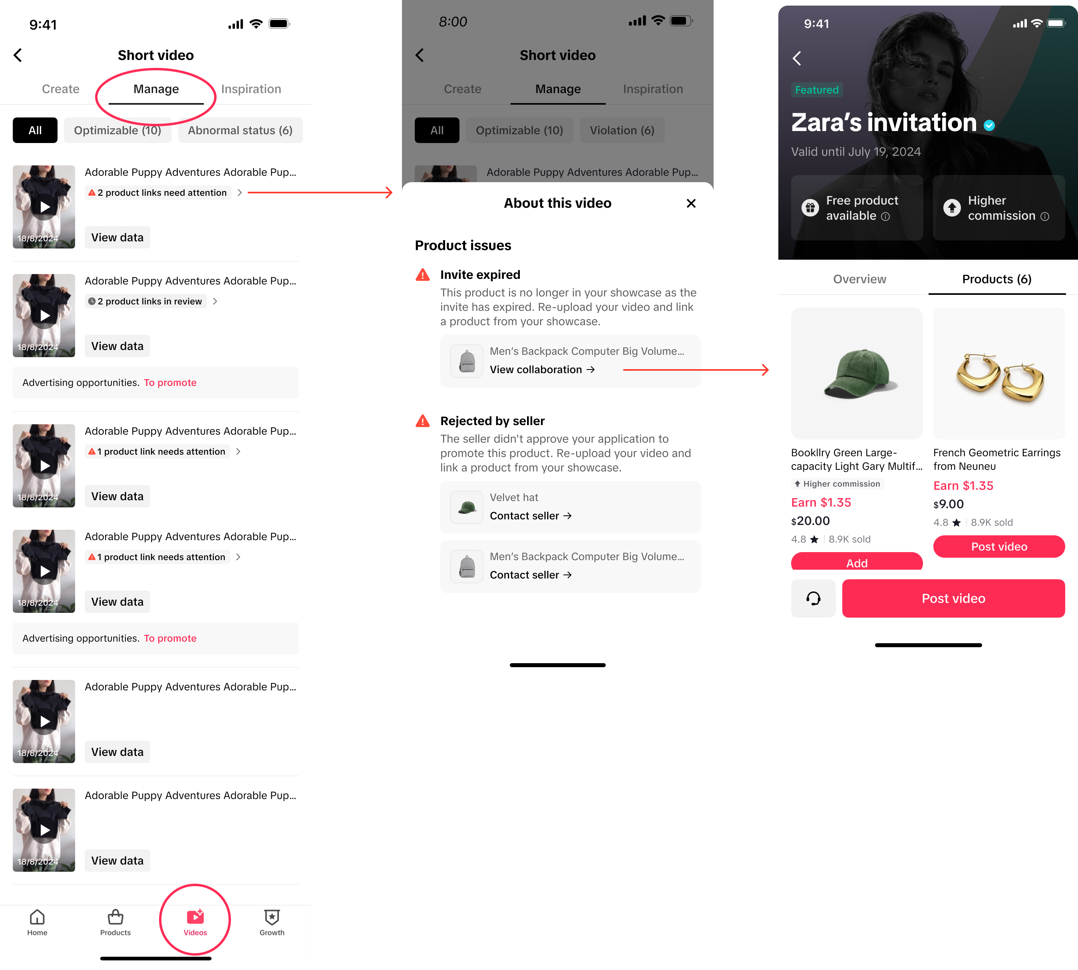
Task: Tap the headset support icon beside Post video
Action: click(813, 598)
